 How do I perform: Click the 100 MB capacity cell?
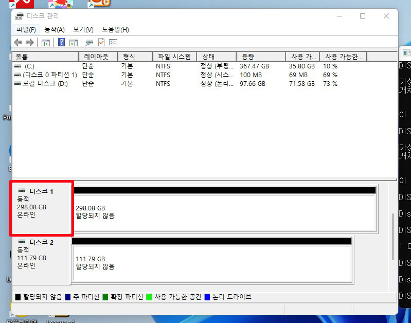(x=251, y=75)
